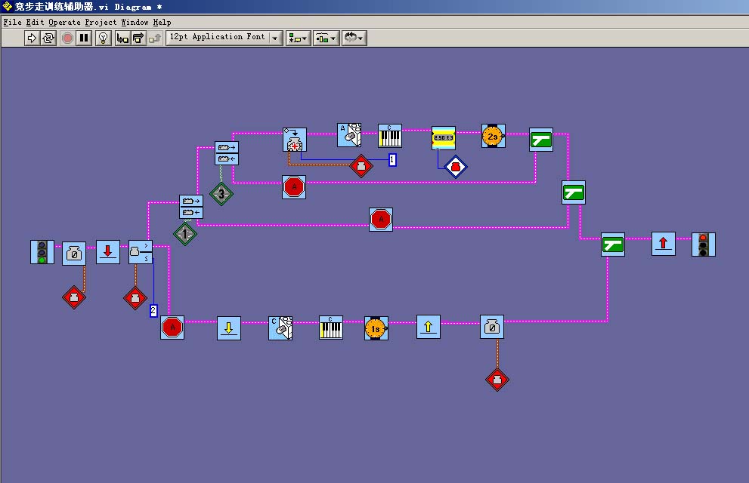Click the Run arrow button
Screen dimensions: 749x483
(x=32, y=38)
